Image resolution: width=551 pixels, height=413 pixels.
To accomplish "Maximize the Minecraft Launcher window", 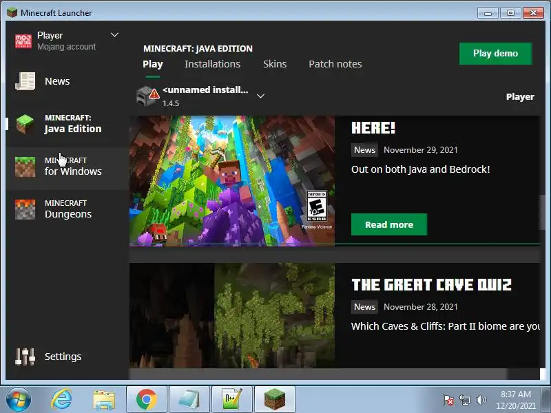I will [x=510, y=13].
